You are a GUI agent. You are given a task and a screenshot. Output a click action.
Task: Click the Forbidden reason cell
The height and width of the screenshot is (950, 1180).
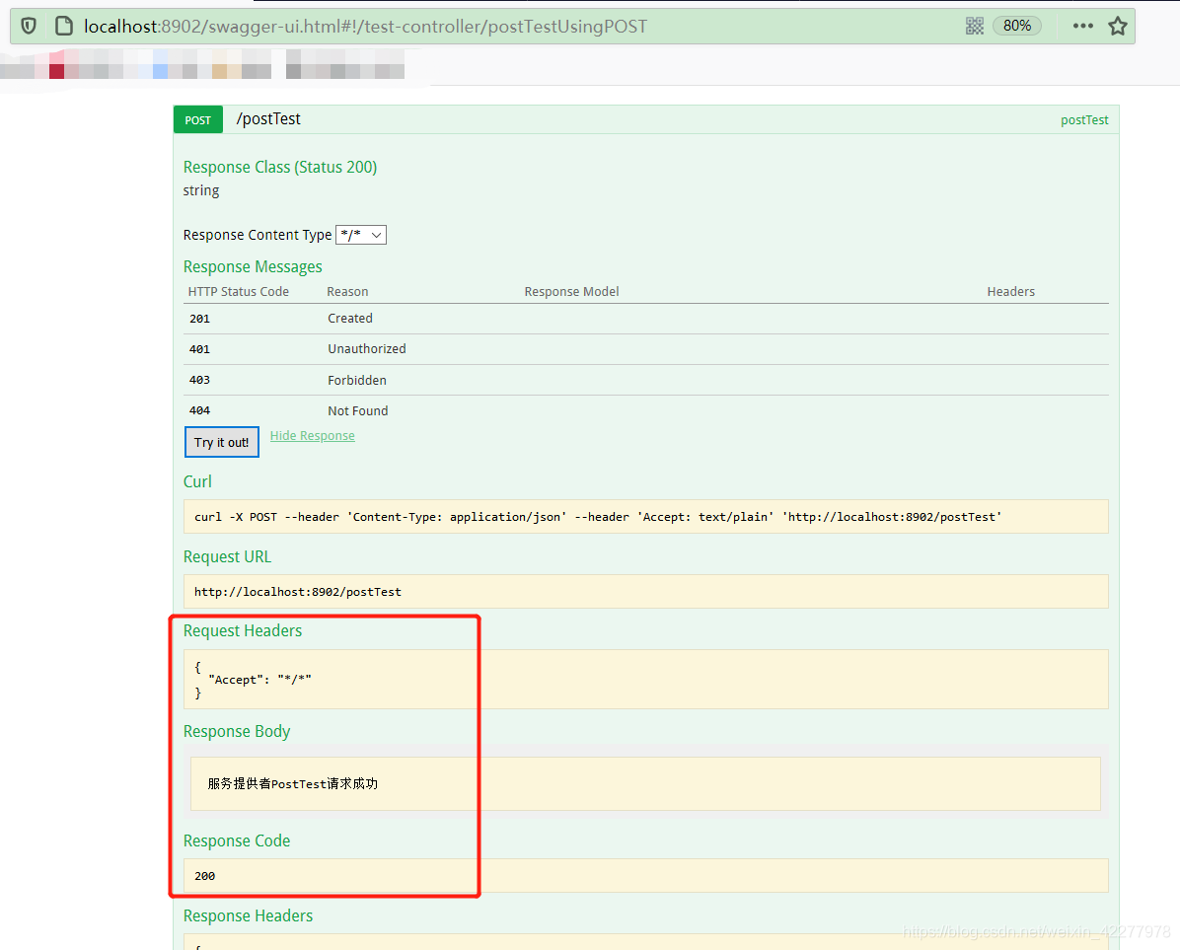click(357, 381)
